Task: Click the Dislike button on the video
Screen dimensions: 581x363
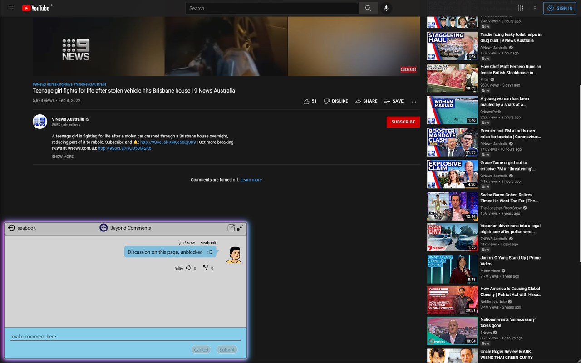Action: pyautogui.click(x=336, y=101)
